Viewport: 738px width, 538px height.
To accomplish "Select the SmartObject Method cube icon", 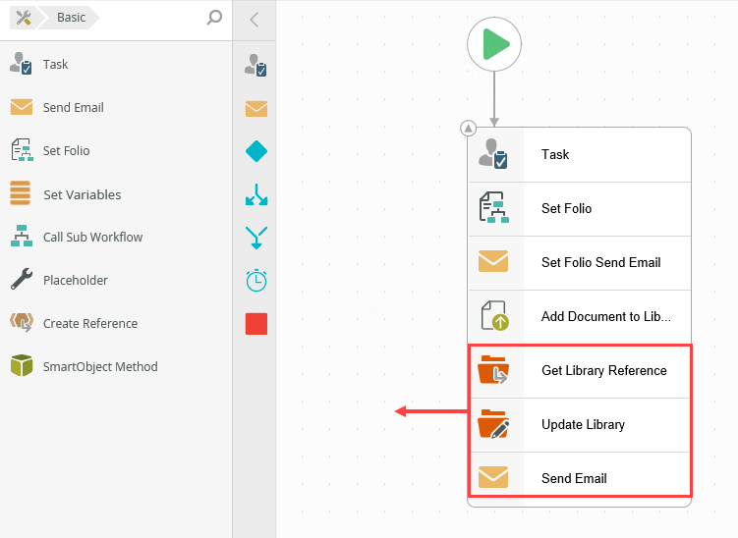I will (x=22, y=365).
